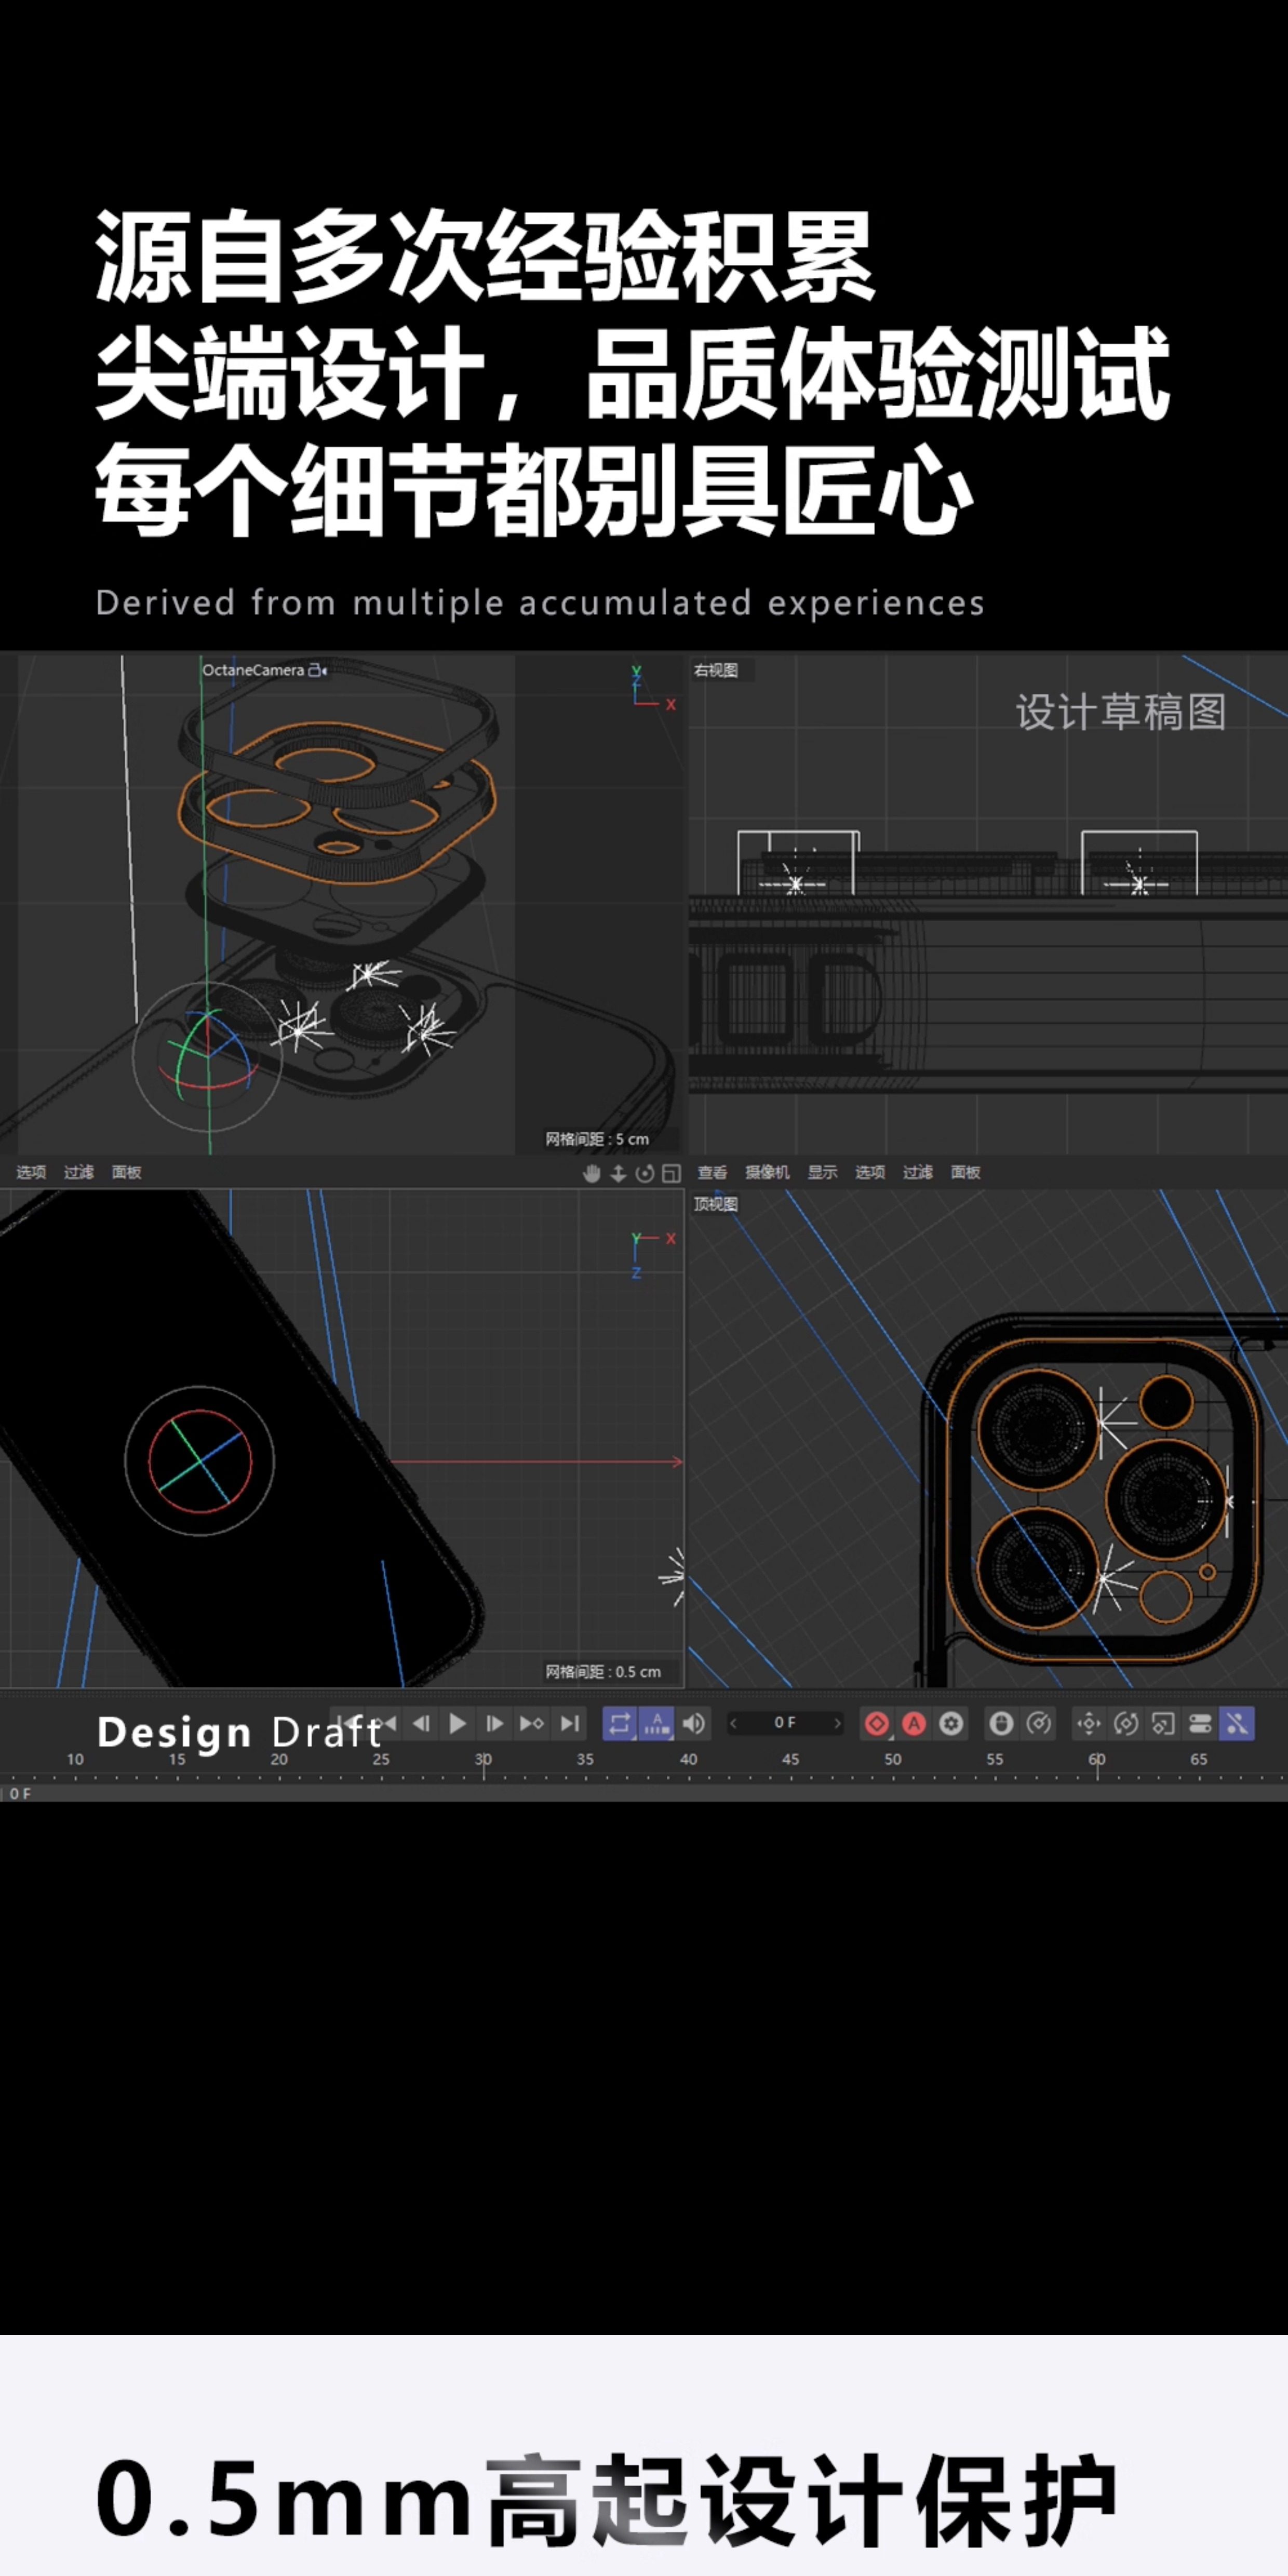Toggle timeline sound playback
The height and width of the screenshot is (2576, 1288).
tap(693, 1723)
